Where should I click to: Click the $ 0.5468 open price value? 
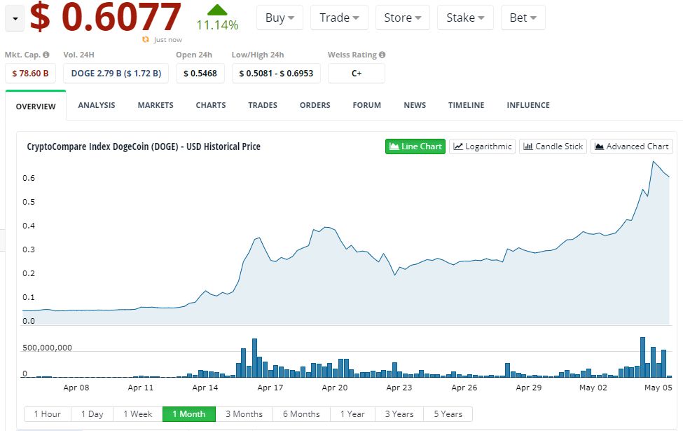click(200, 73)
